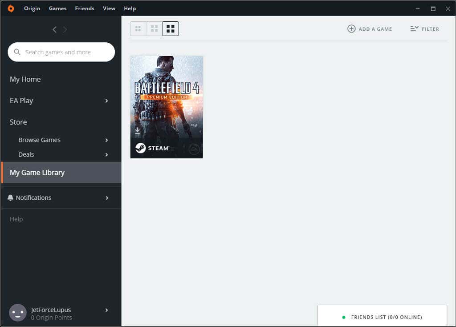This screenshot has width=456, height=327.
Task: Toggle the Filter options
Action: click(424, 28)
